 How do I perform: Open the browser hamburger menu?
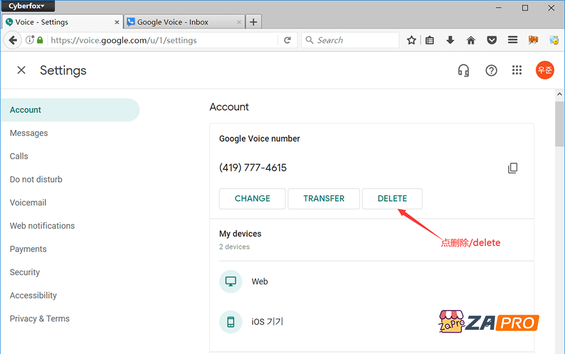tap(512, 40)
